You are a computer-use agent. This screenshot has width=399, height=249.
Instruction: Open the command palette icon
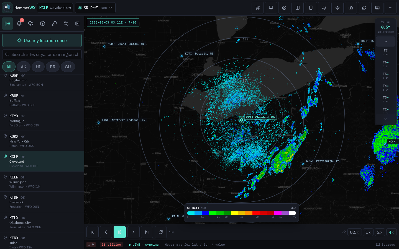pos(258,8)
